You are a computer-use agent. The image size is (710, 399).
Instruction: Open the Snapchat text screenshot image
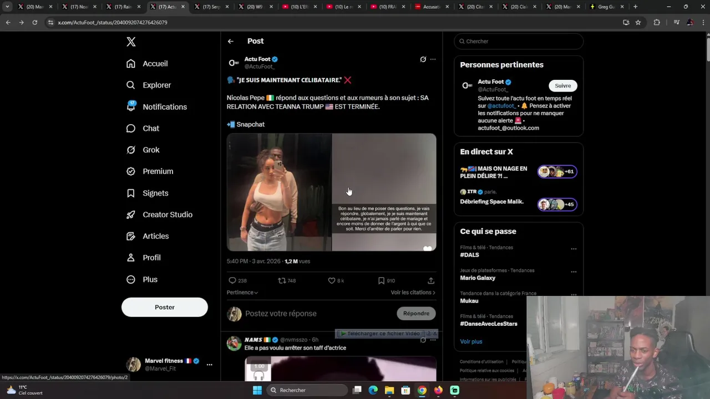[x=384, y=192]
